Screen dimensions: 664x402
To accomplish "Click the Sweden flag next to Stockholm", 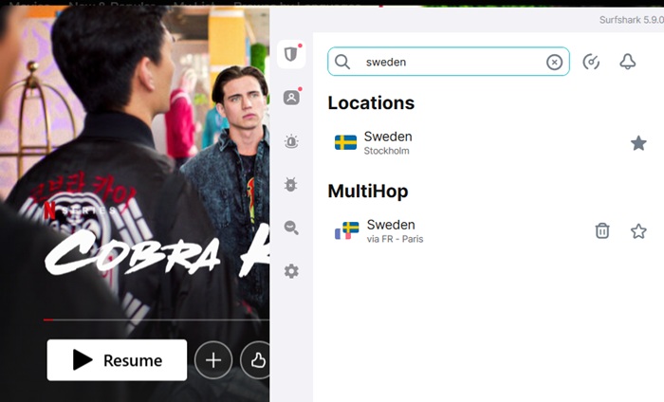I will pos(345,142).
